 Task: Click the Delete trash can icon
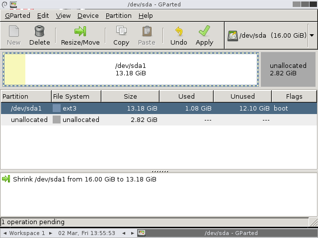pyautogui.click(x=40, y=31)
